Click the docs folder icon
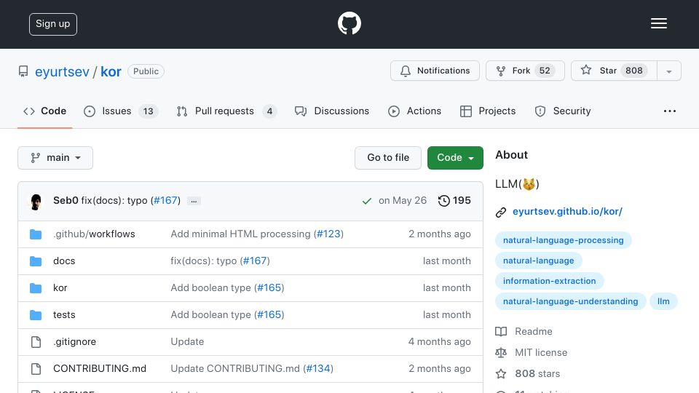Viewport: 699px width, 393px height. coord(36,261)
